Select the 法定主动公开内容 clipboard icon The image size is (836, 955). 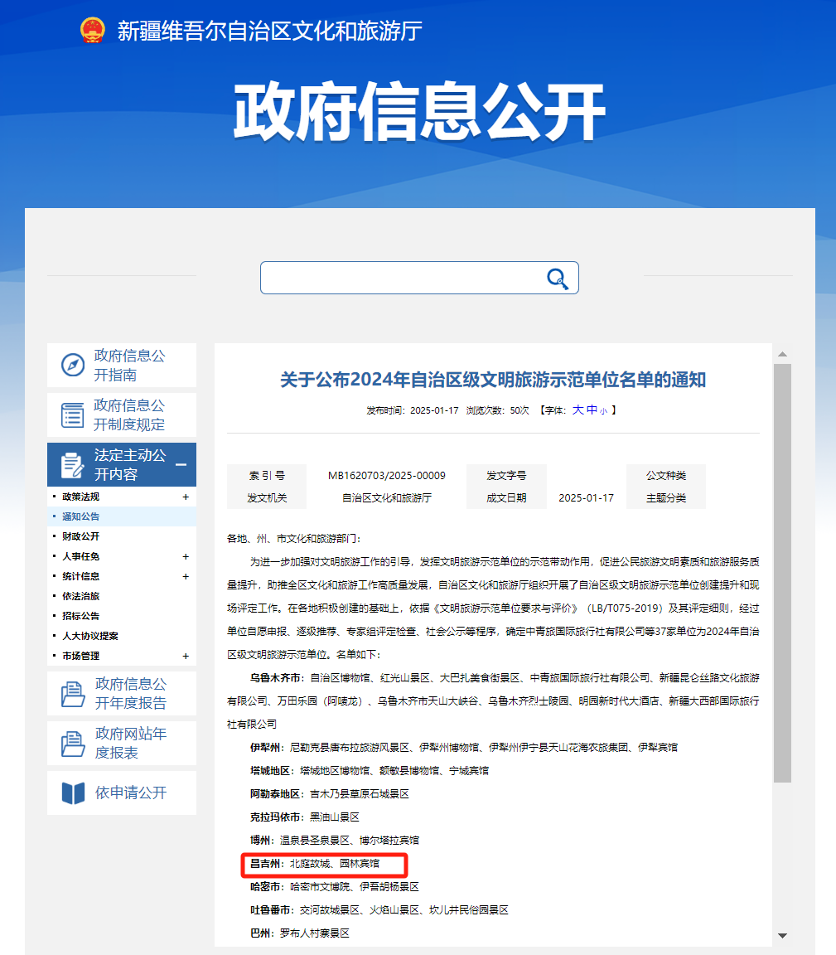74,465
